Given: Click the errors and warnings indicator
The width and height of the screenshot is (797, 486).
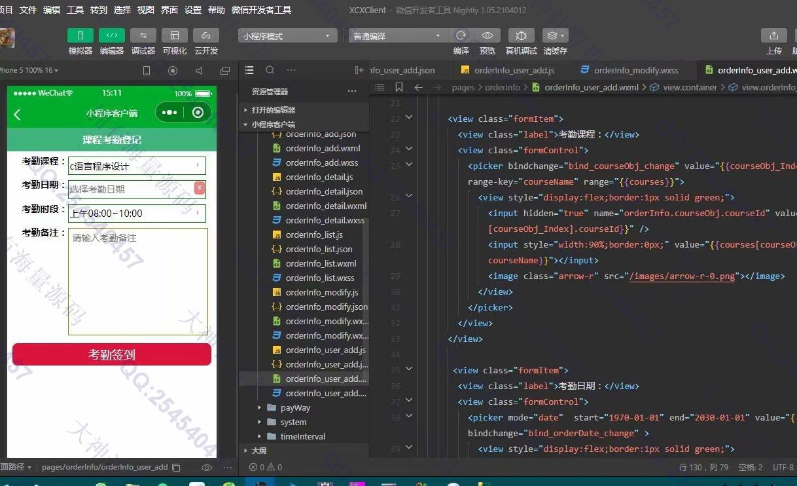Looking at the screenshot, I should tap(266, 468).
